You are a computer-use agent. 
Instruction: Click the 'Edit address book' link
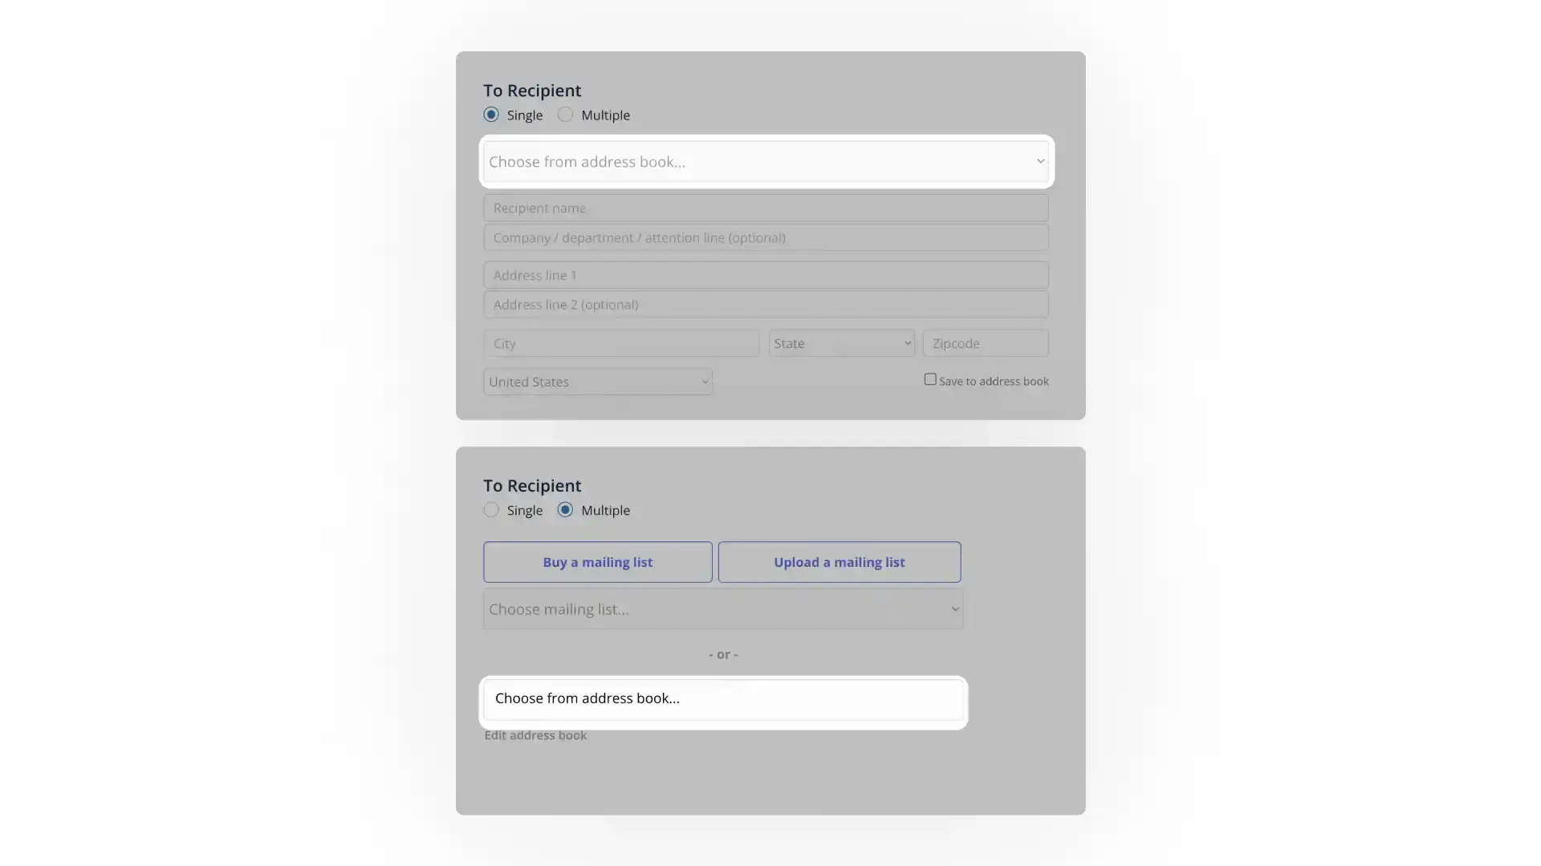(x=535, y=734)
